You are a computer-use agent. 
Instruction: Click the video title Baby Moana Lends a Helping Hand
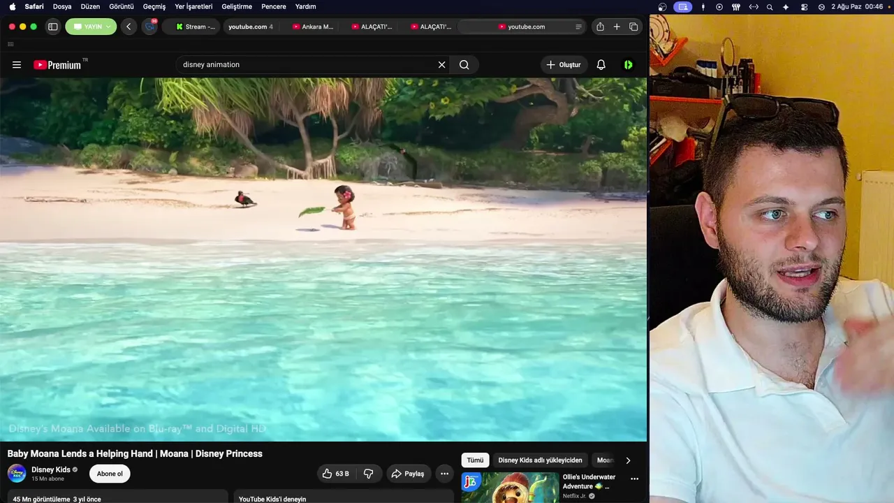click(135, 453)
